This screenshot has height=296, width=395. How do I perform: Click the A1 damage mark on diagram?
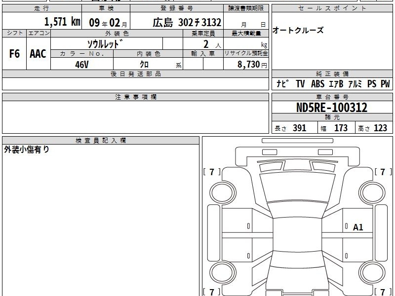pos(358,227)
